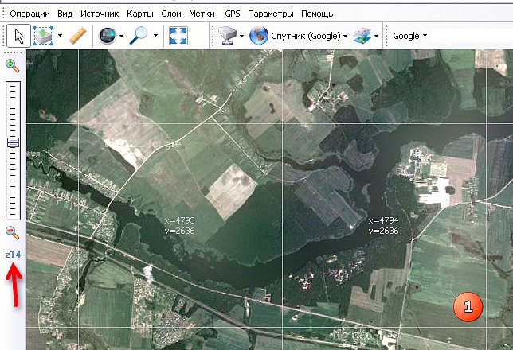Click the zoom in plus magnifier
This screenshot has width=513, height=350.
click(x=13, y=66)
